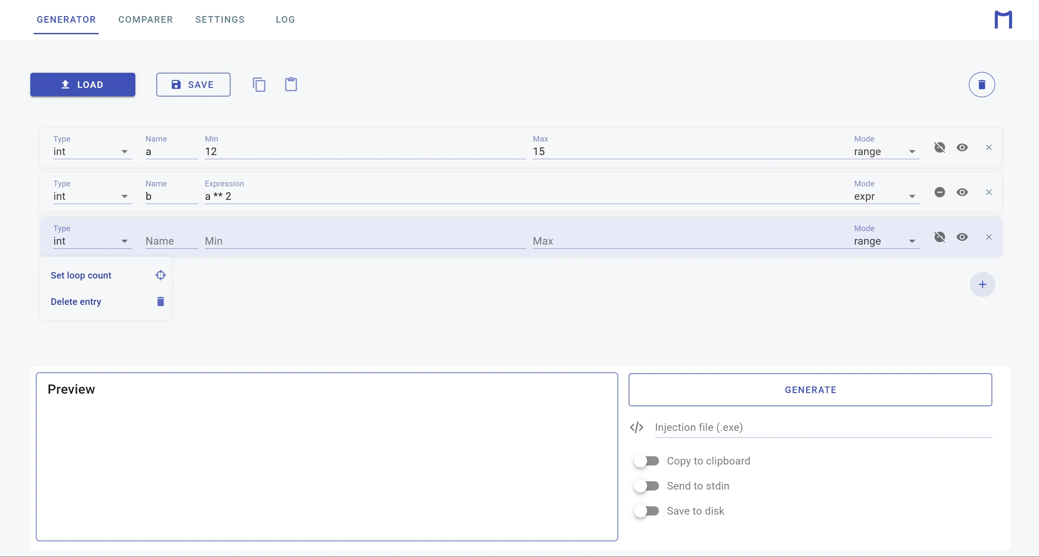Viewport: 1039px width, 557px height.
Task: Open Type dropdown for variable a
Action: (92, 152)
